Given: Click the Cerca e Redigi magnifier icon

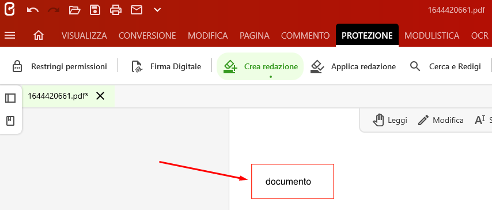Looking at the screenshot, I should coord(415,67).
